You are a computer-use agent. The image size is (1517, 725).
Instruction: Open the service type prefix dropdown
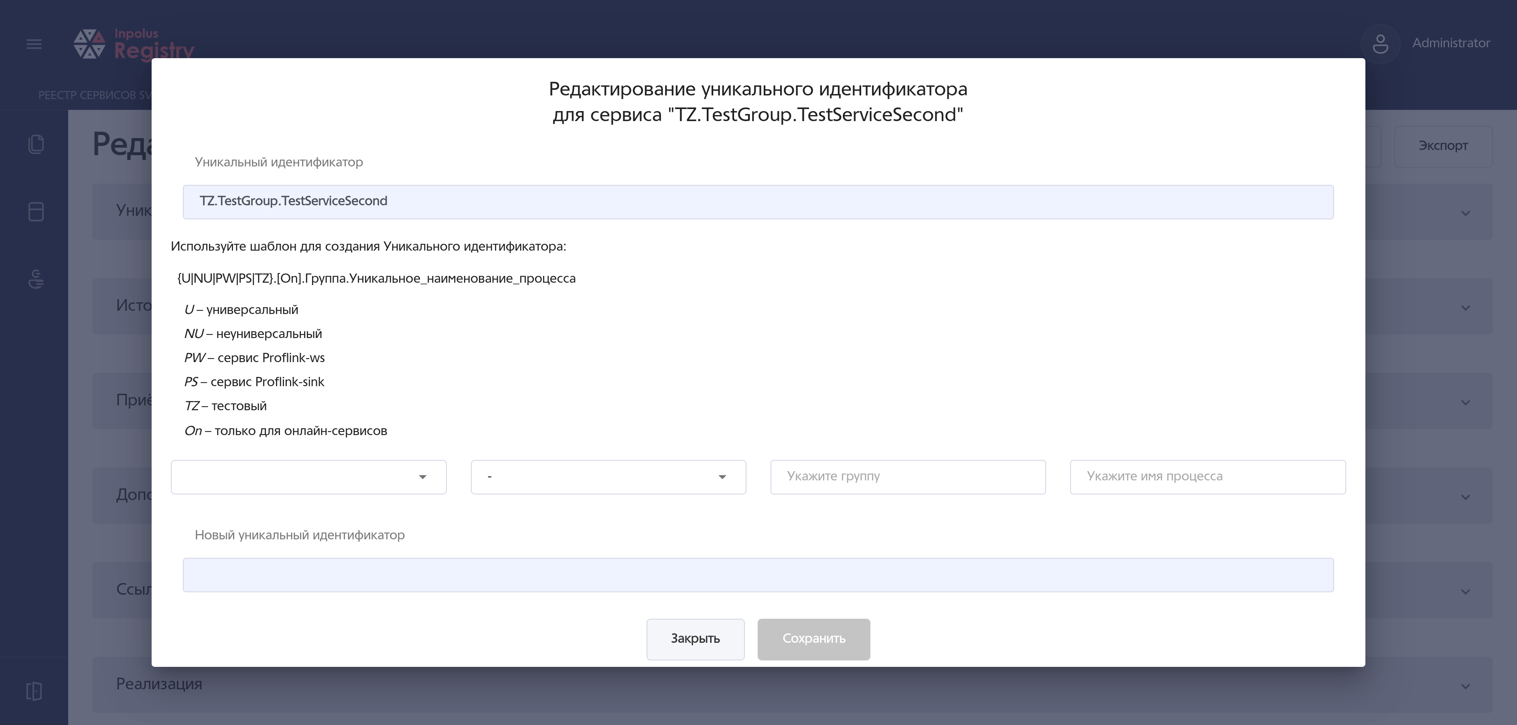click(308, 477)
